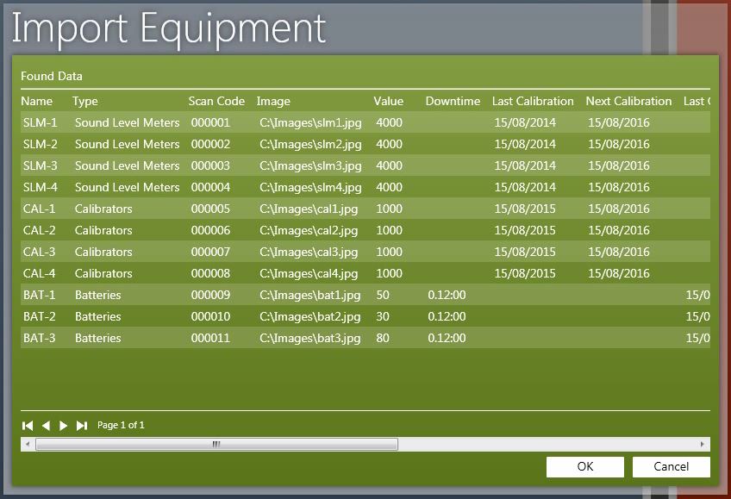The height and width of the screenshot is (499, 731).
Task: Jump to the last page
Action: click(x=82, y=426)
